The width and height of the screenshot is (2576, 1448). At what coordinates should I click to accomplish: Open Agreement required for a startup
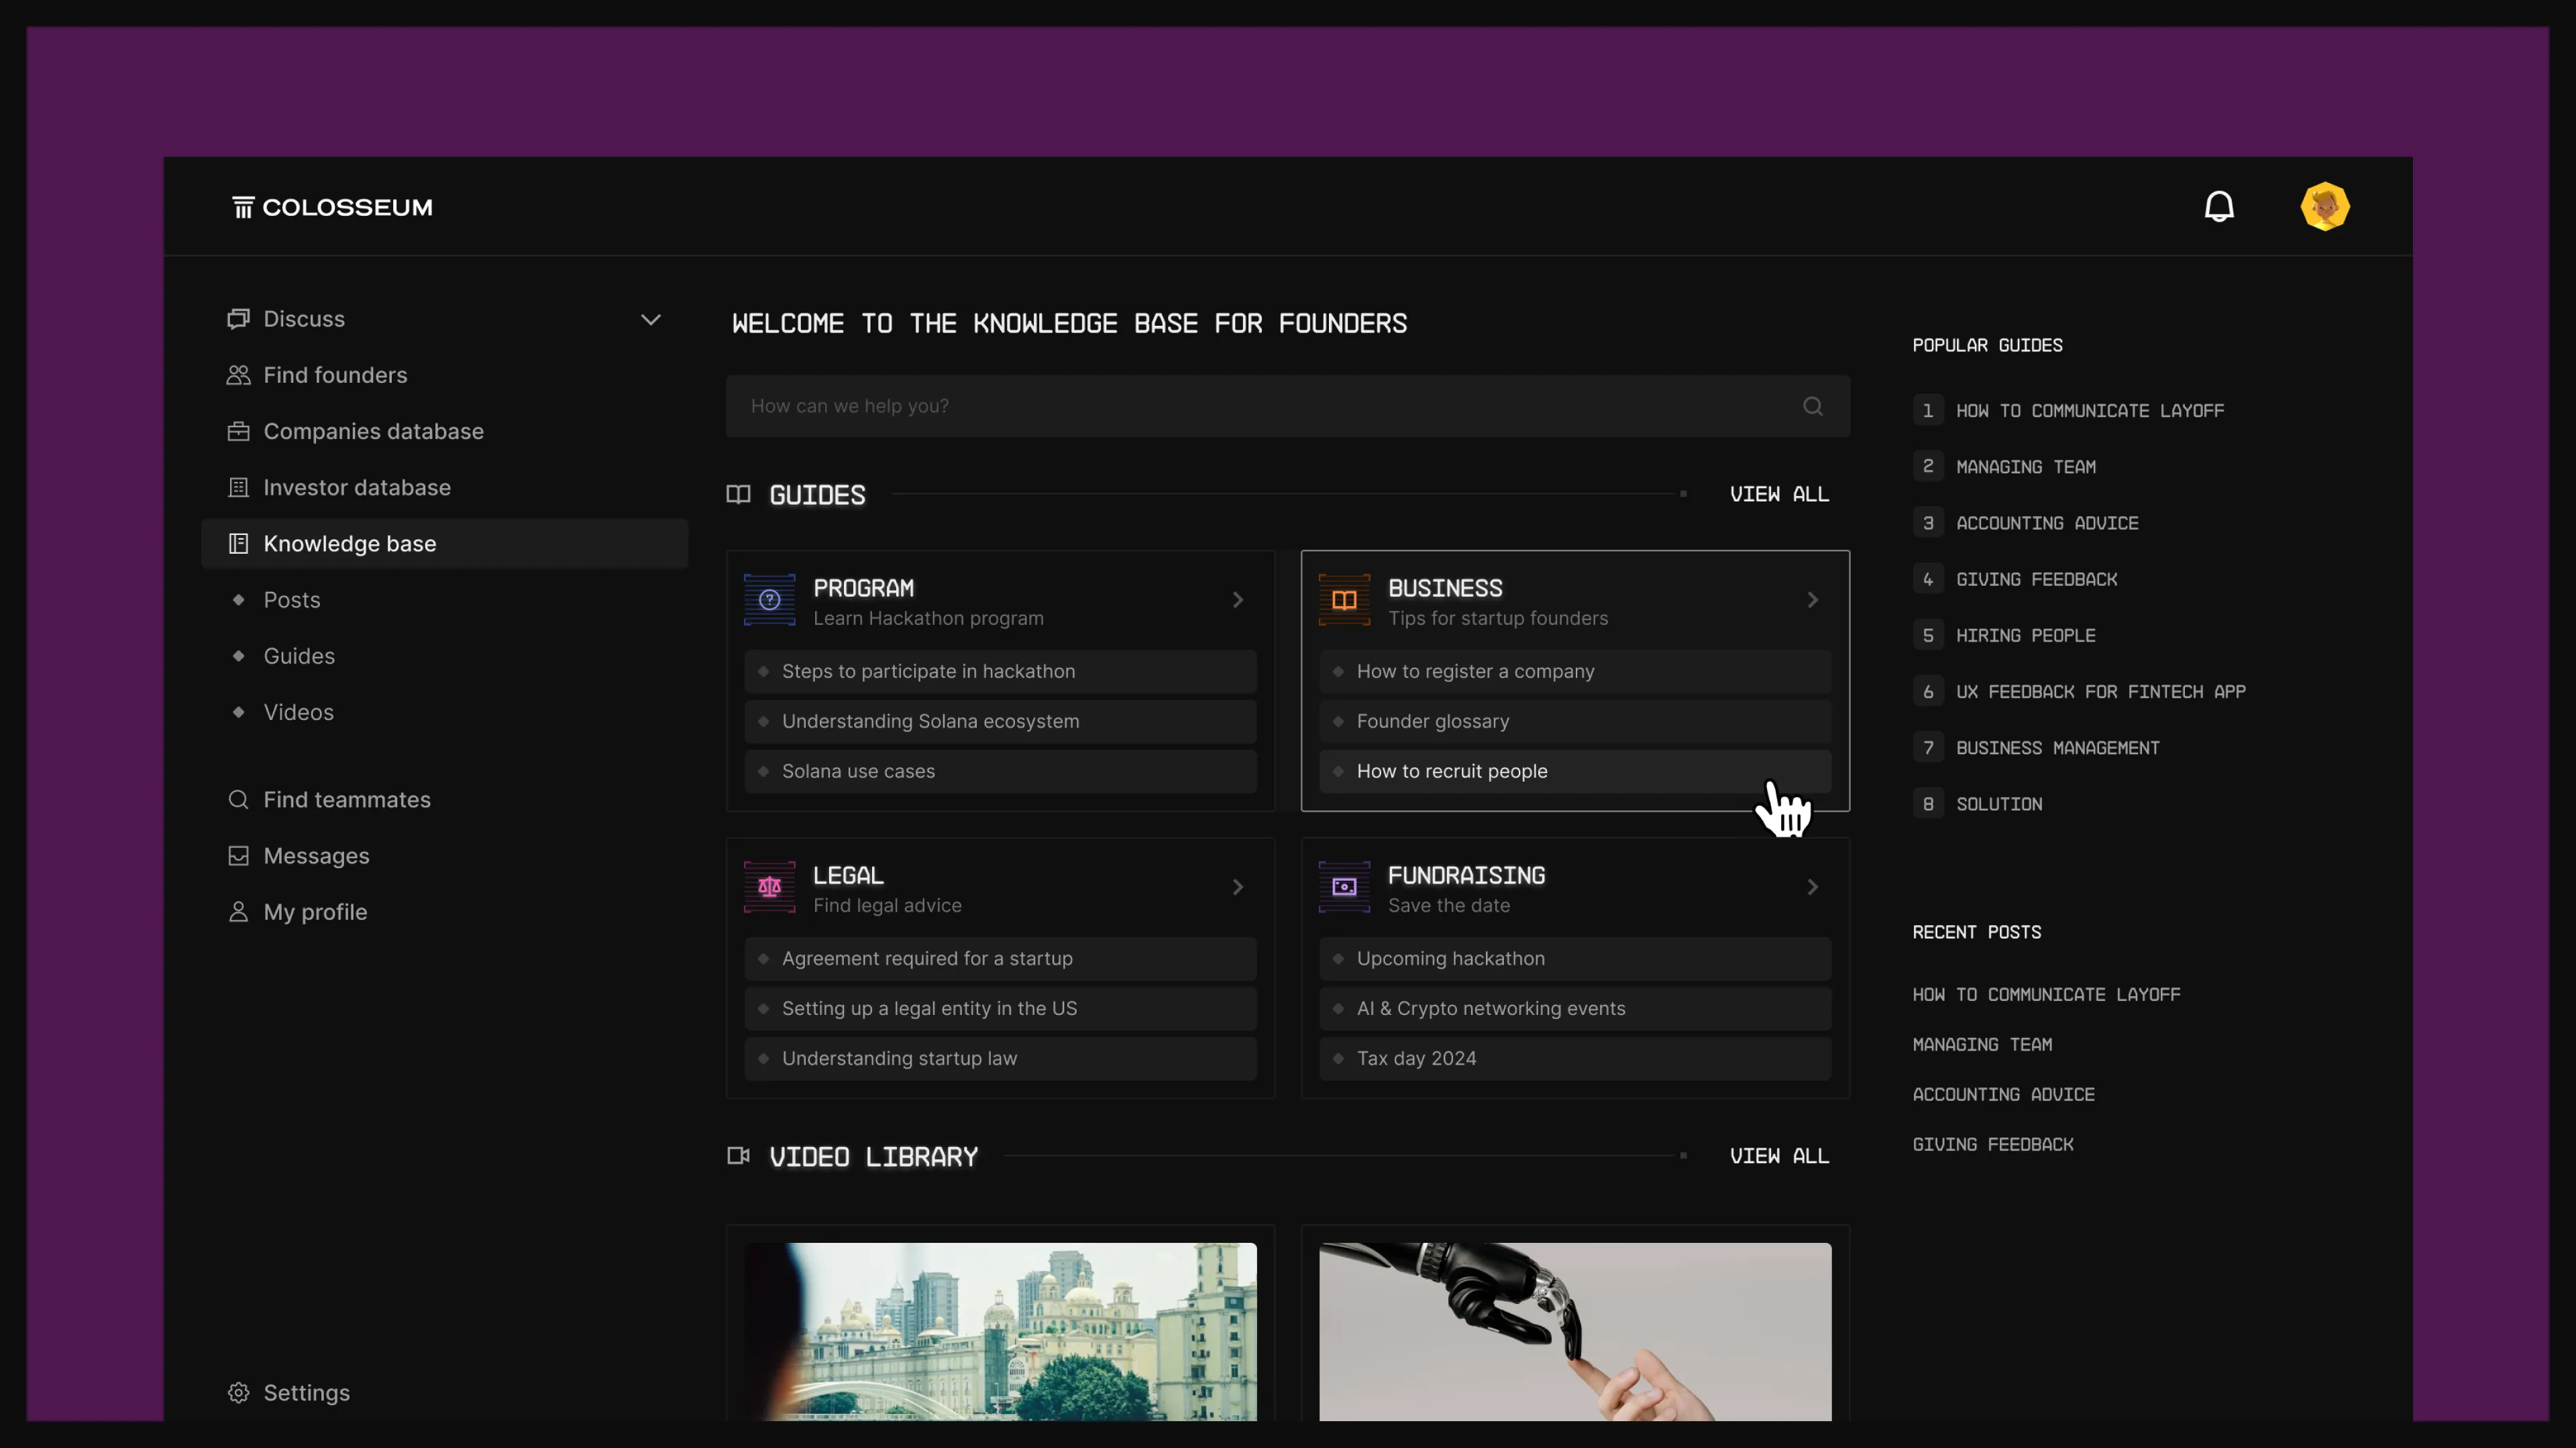pos(1000,959)
